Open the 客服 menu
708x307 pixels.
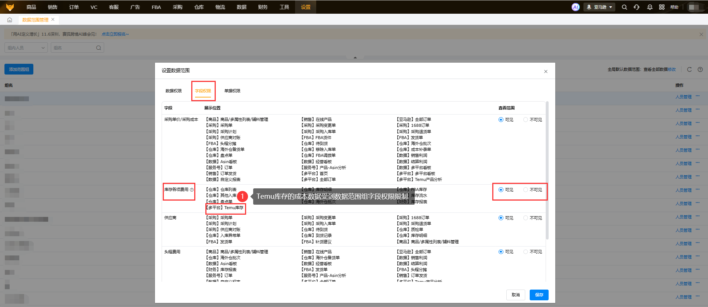click(114, 7)
